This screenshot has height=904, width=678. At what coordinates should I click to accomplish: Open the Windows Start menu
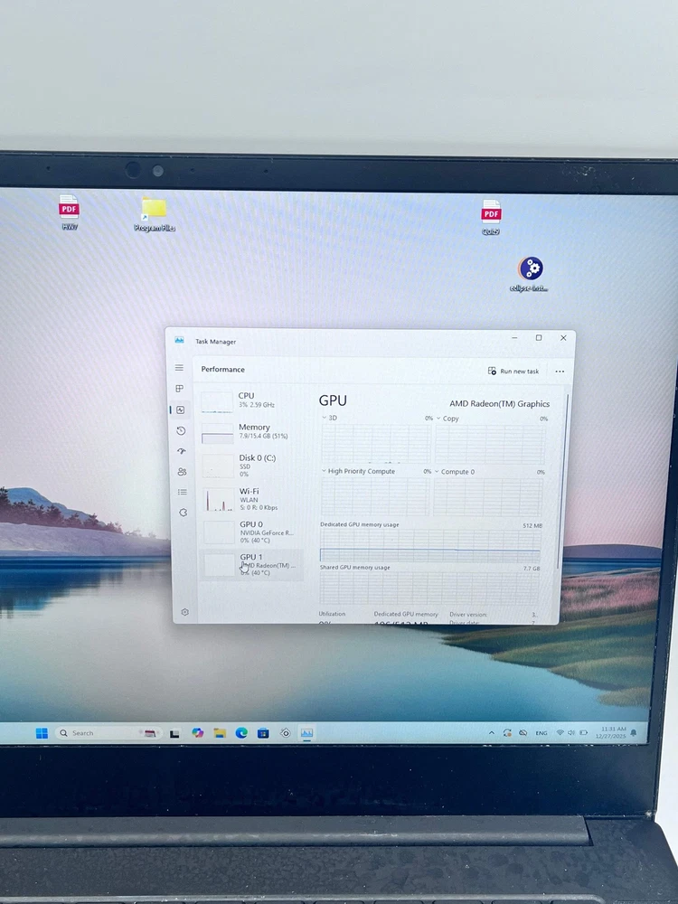pos(42,733)
